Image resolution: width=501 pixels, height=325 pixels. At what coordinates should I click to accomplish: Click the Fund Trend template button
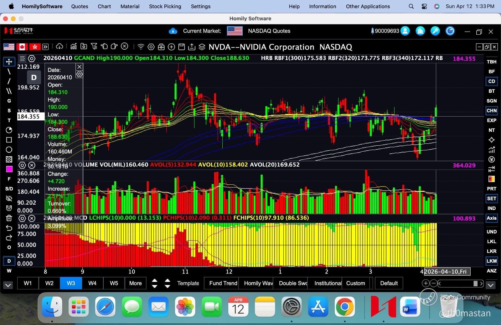223,283
